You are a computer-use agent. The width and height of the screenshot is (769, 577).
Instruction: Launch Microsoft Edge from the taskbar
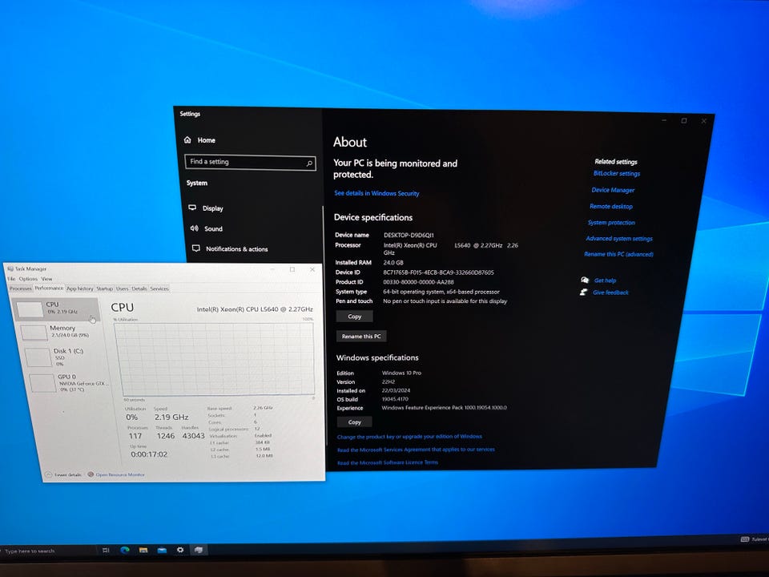pyautogui.click(x=125, y=550)
